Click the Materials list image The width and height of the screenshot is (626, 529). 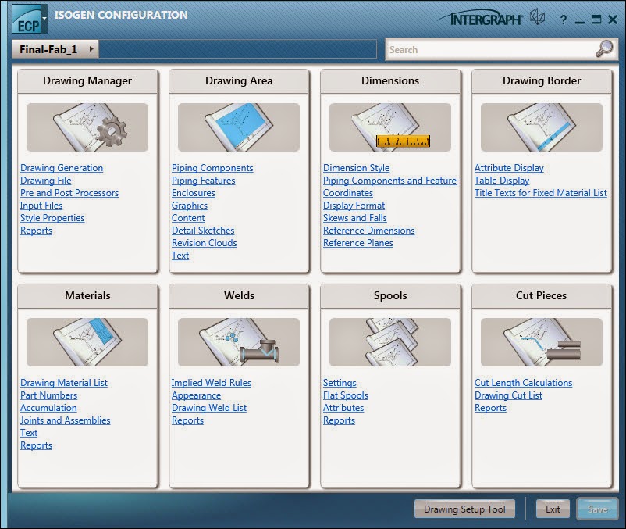[x=87, y=342]
